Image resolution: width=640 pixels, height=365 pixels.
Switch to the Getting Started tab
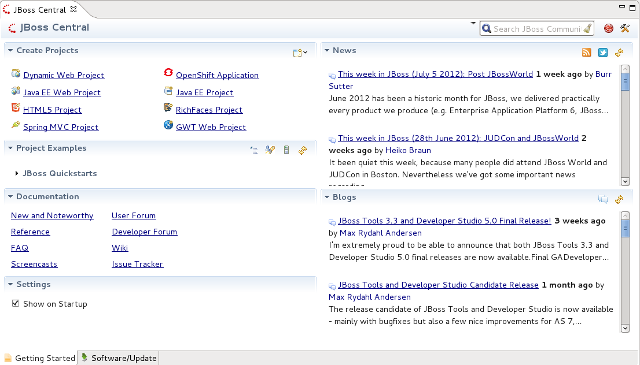[x=39, y=358]
